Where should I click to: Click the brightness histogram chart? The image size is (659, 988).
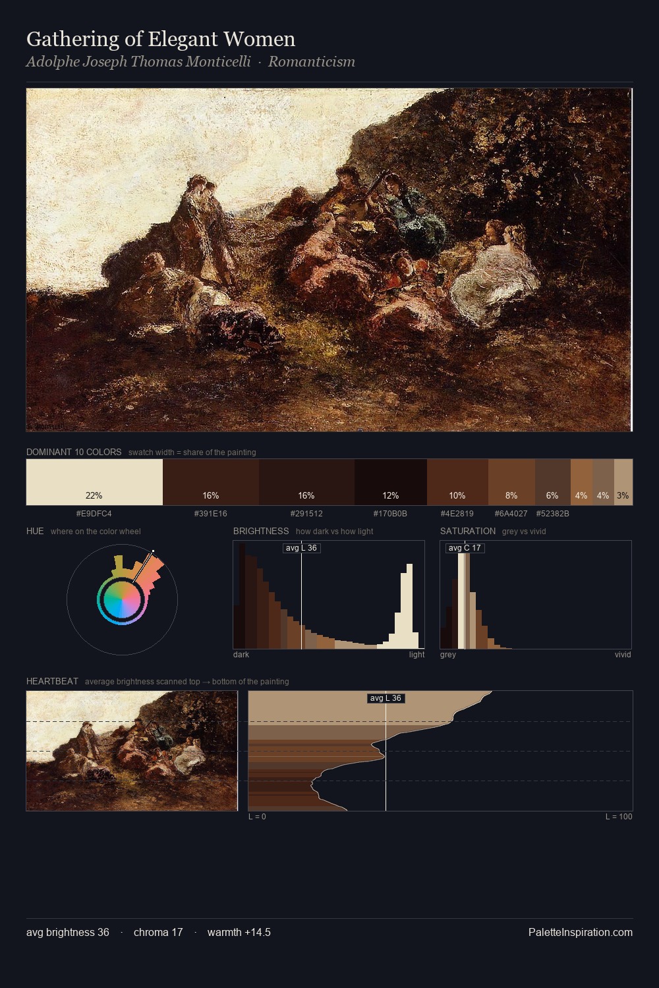pos(329,595)
